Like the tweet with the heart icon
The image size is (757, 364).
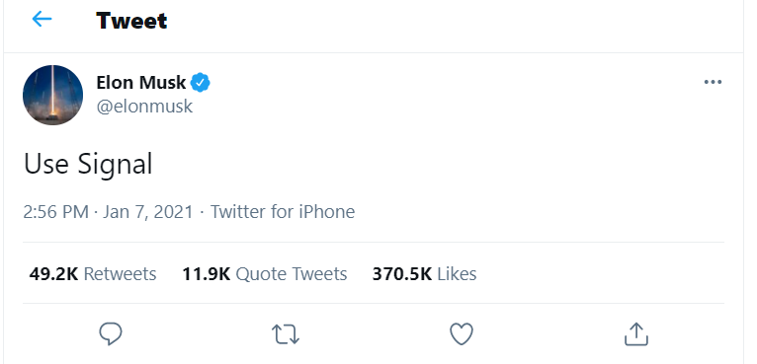point(462,334)
